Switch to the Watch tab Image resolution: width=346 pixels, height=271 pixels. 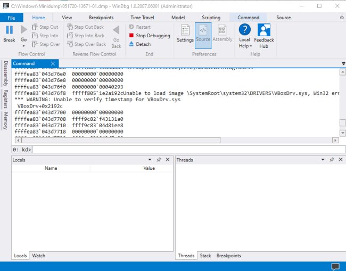point(39,256)
